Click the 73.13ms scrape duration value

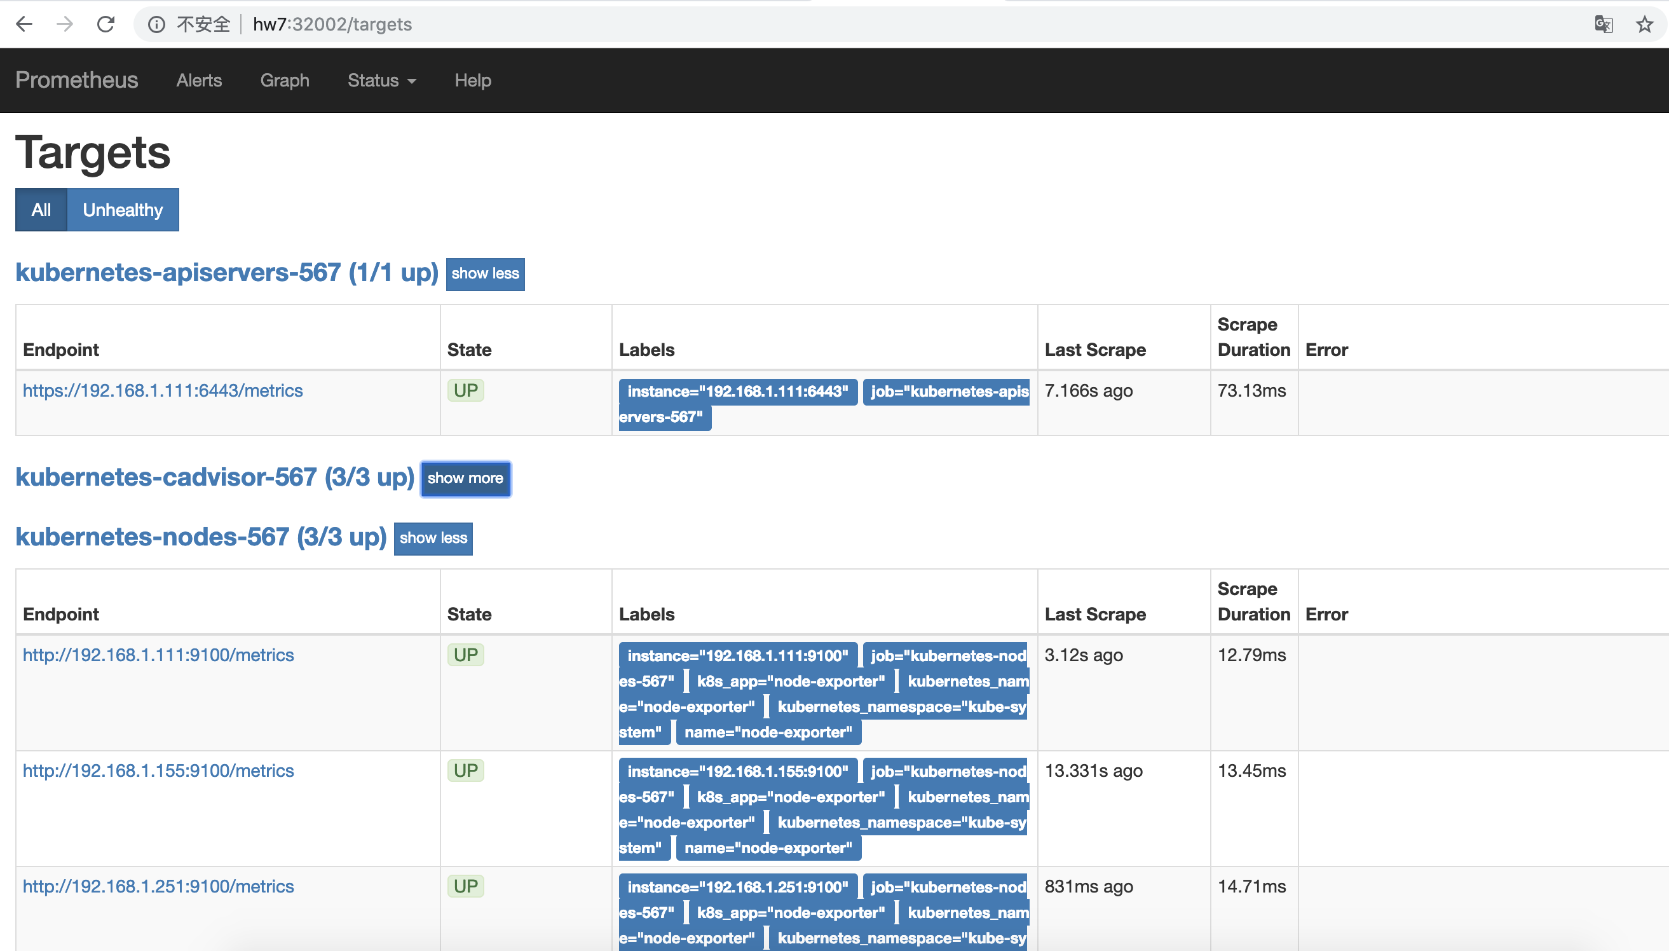coord(1252,390)
